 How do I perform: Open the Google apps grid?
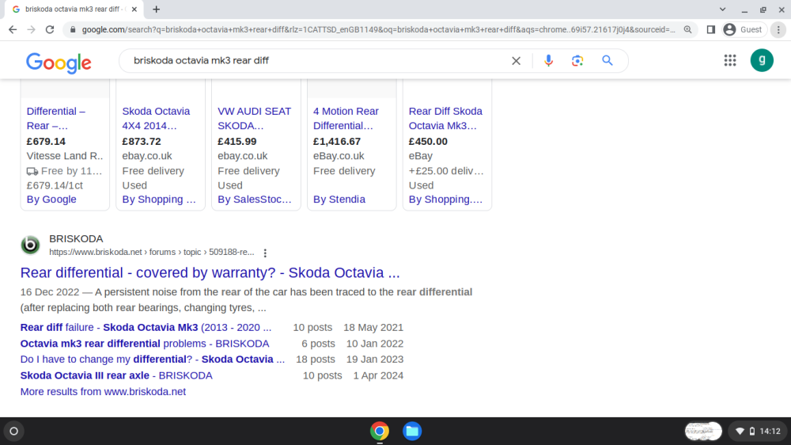[730, 61]
